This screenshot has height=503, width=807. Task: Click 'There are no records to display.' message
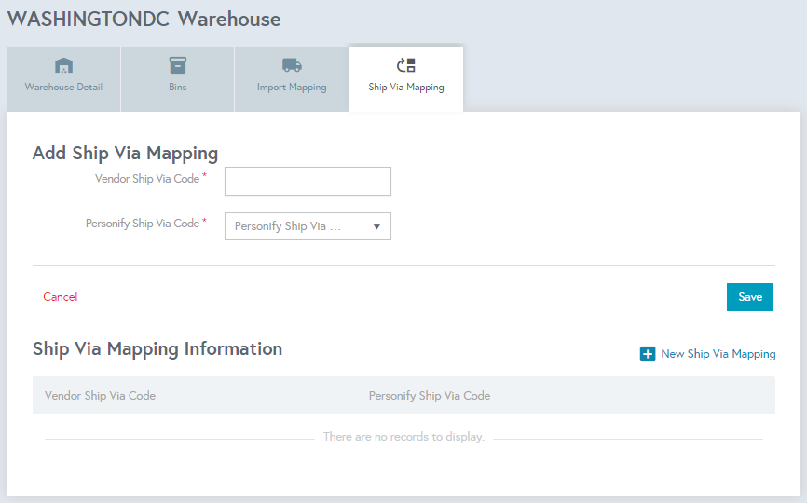(404, 437)
